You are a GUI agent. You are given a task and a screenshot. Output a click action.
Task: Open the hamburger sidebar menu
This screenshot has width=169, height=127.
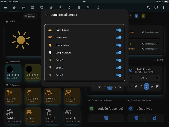pos(6,8)
